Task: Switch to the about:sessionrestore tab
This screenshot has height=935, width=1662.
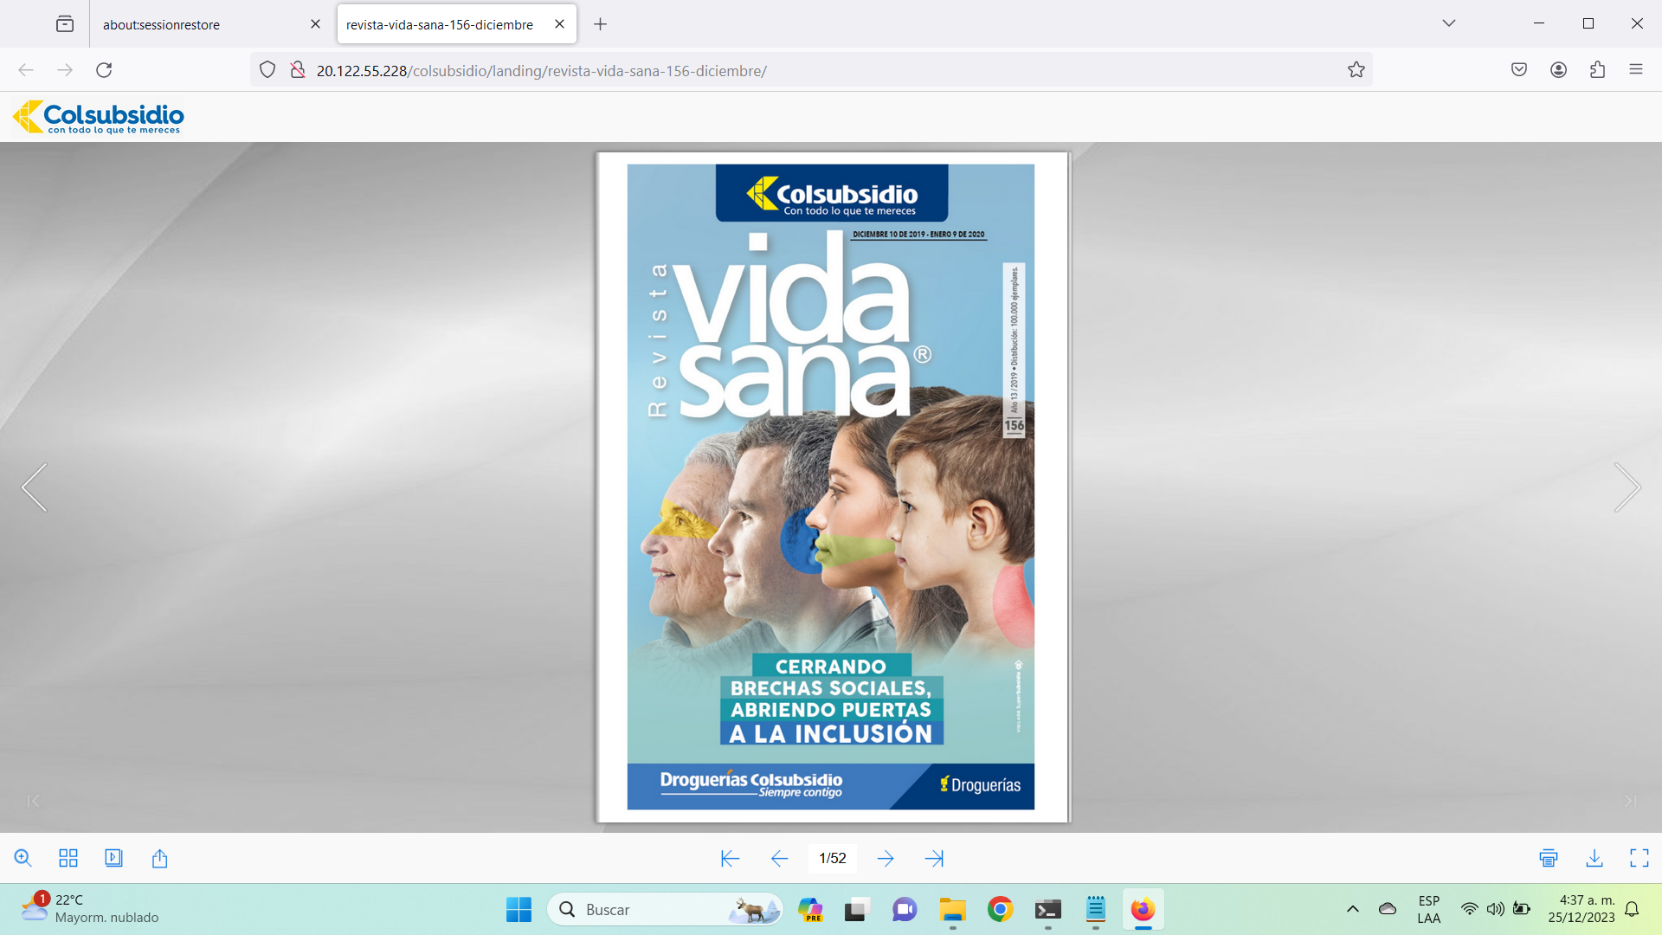Action: (162, 24)
